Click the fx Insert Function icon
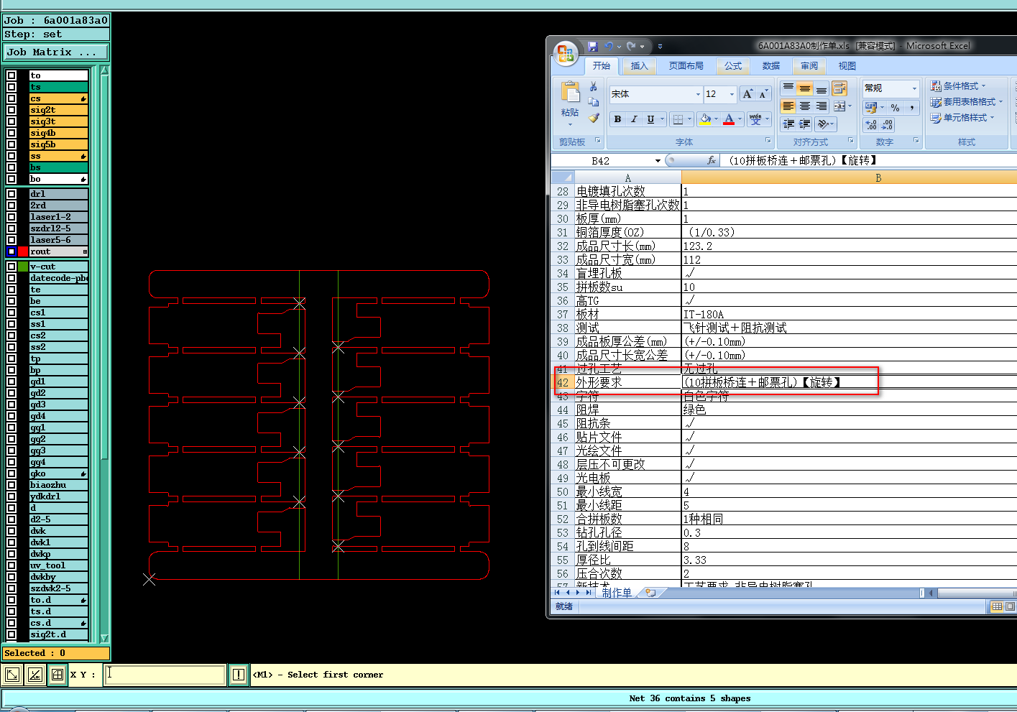The image size is (1017, 712). coord(711,160)
